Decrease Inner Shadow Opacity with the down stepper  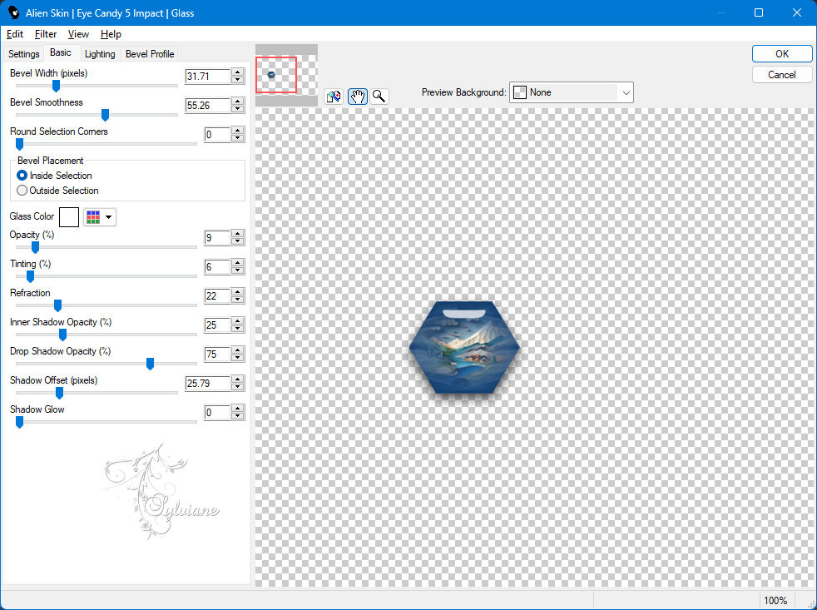coord(238,329)
